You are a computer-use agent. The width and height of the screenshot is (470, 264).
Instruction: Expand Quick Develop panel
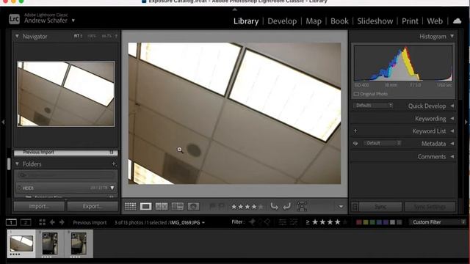(452, 106)
